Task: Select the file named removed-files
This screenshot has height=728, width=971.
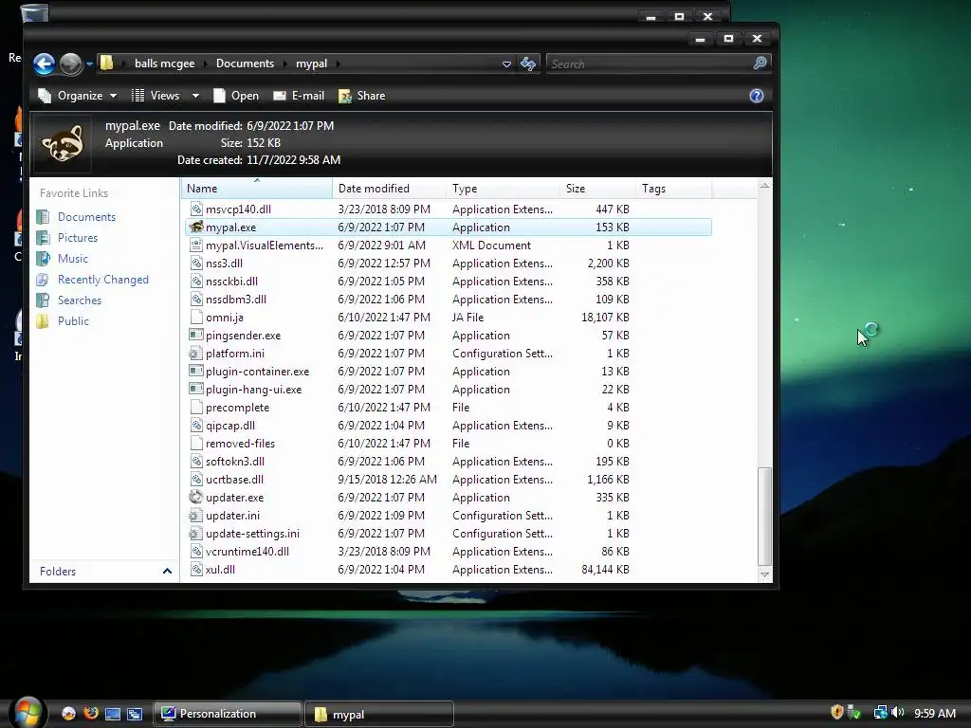Action: coord(240,444)
